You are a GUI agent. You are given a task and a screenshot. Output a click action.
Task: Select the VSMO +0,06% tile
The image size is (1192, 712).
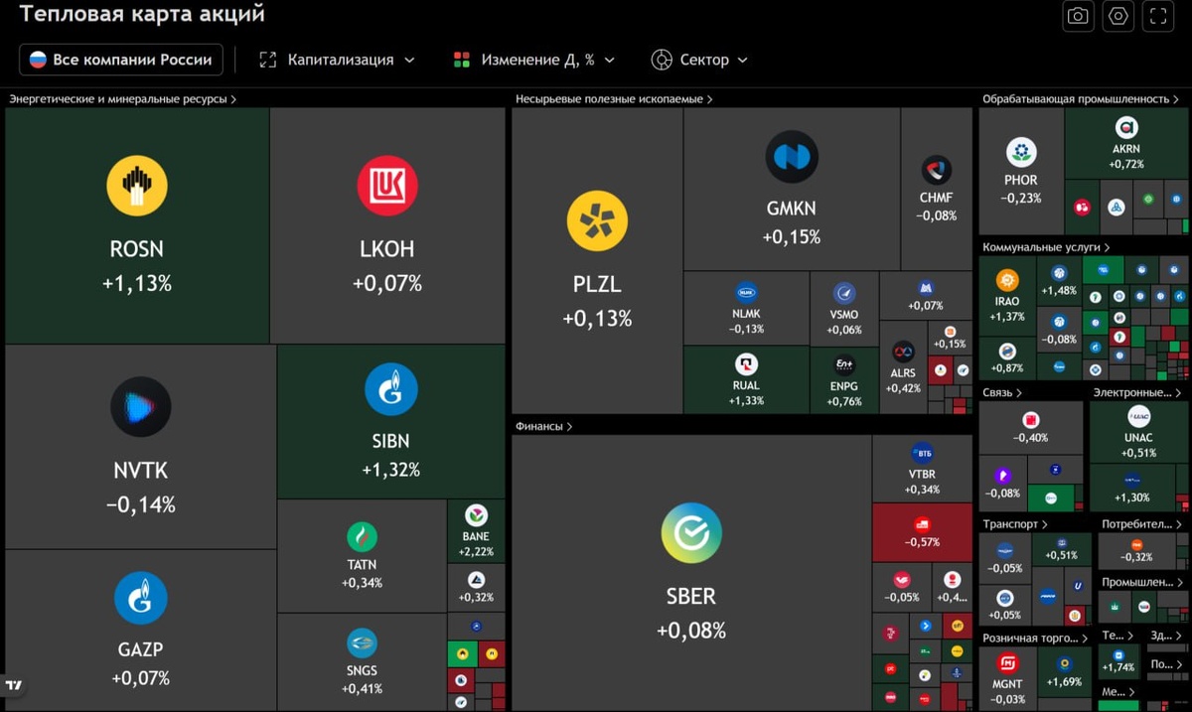click(x=844, y=308)
